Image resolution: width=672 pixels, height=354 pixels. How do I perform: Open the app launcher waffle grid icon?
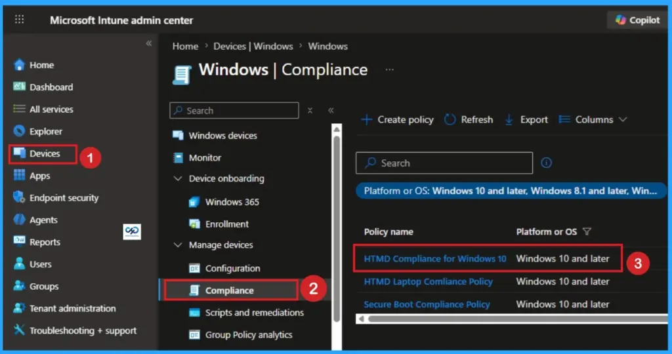tap(19, 20)
